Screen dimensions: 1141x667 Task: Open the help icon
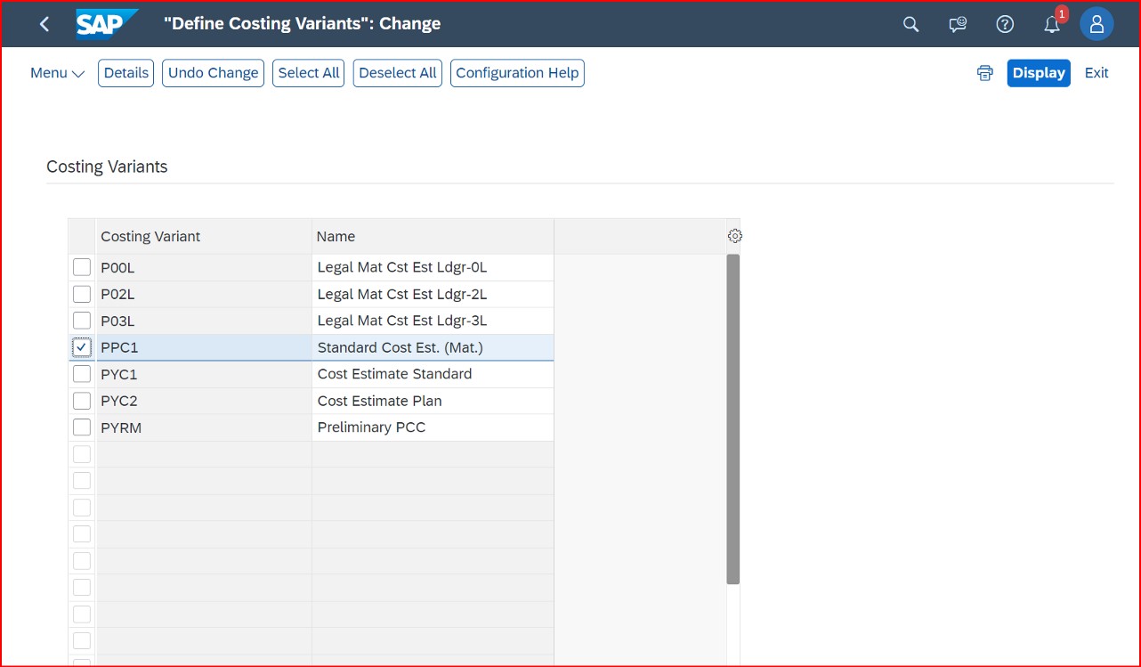(1005, 24)
